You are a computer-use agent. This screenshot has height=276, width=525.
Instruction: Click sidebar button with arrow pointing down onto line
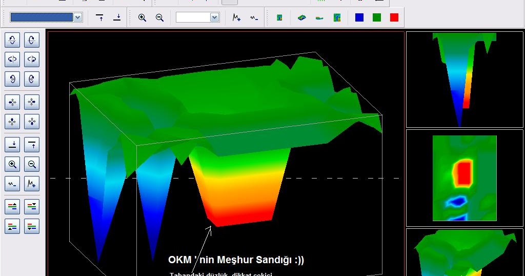click(12, 145)
